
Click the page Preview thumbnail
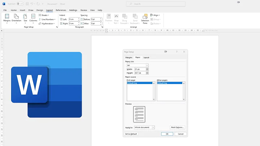tap(139, 114)
